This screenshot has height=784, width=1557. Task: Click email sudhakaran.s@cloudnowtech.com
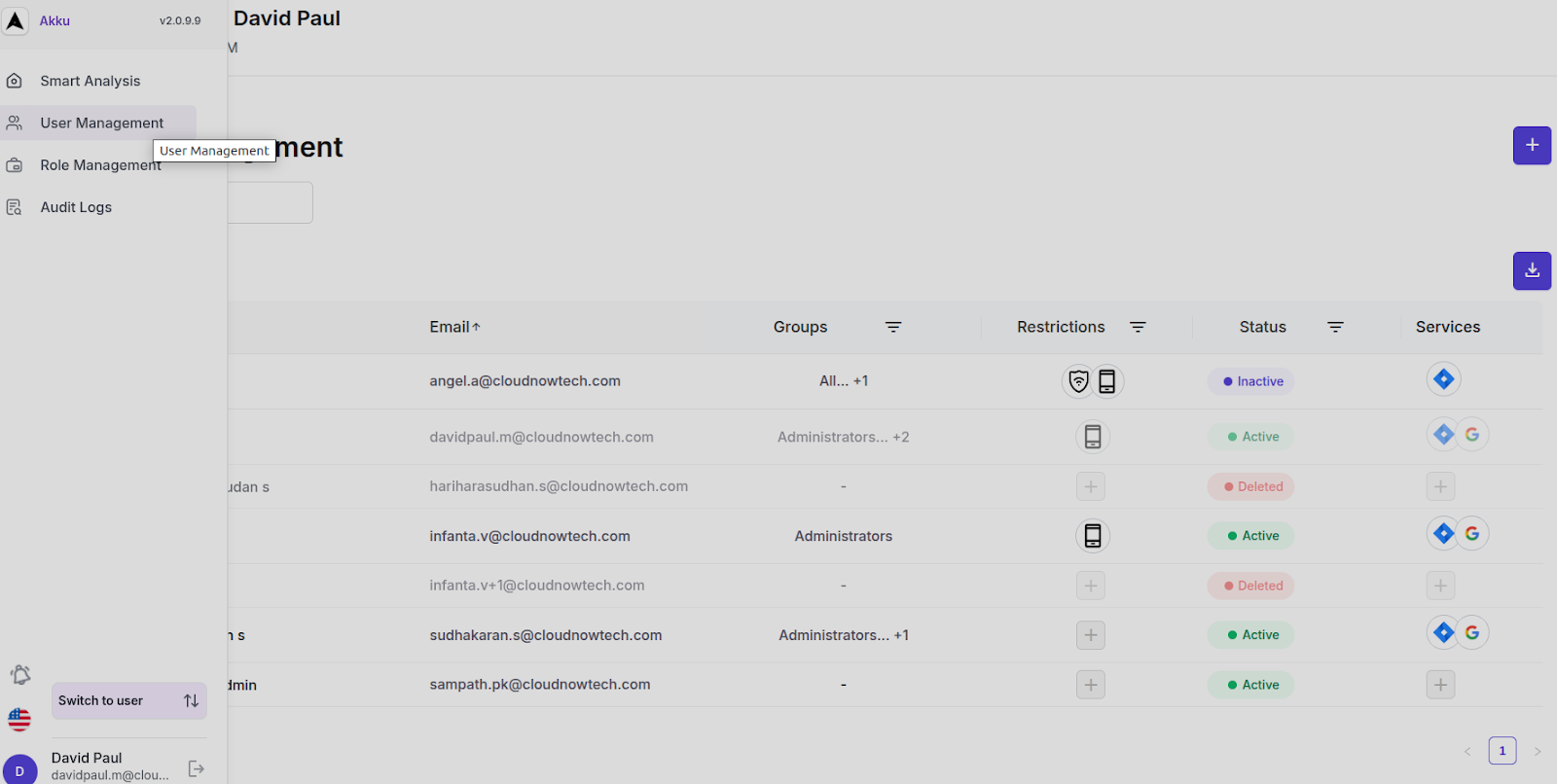[545, 635]
